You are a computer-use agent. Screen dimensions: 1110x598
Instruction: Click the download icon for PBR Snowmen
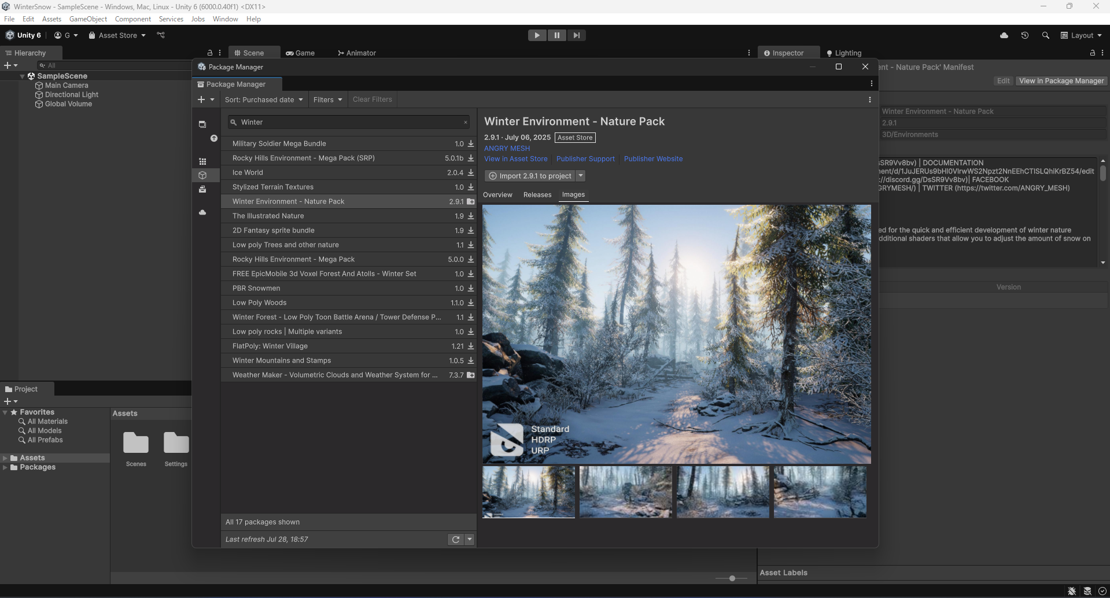click(x=471, y=288)
